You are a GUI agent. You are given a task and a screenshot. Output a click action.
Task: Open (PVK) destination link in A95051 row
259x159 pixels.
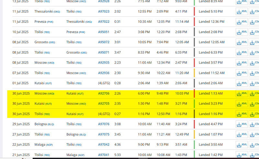pos(82,32)
